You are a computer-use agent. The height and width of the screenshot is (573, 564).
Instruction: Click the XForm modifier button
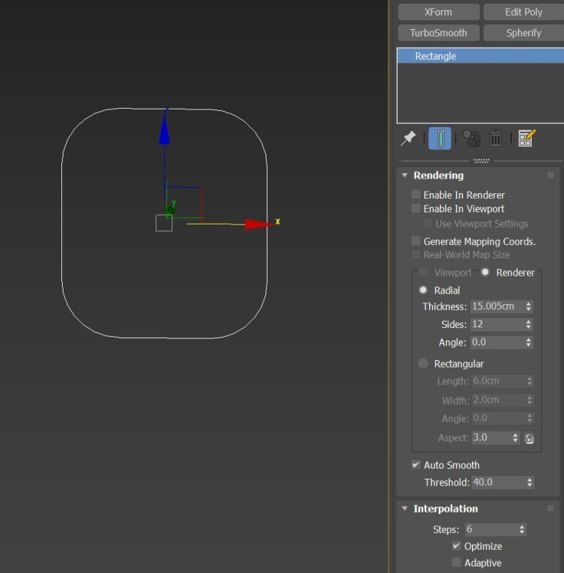point(439,12)
